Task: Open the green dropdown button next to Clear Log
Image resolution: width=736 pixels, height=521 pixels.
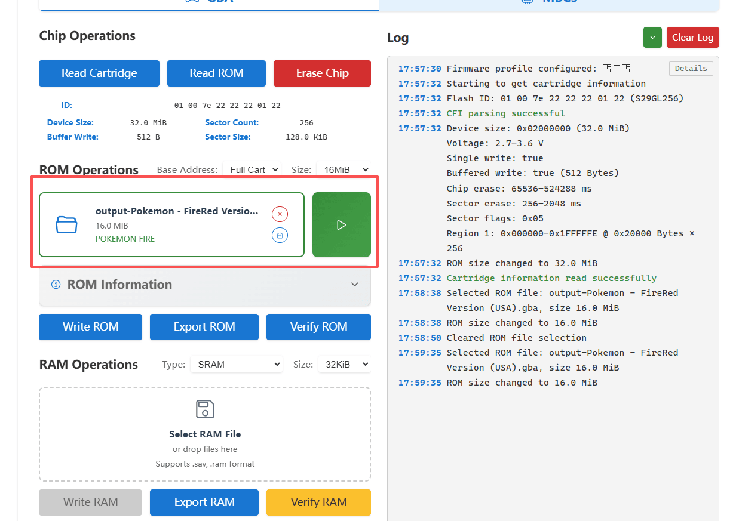Action: 652,37
